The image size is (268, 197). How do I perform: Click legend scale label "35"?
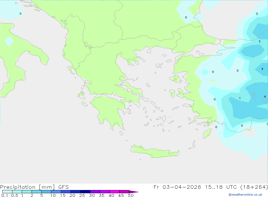[x=102, y=195]
